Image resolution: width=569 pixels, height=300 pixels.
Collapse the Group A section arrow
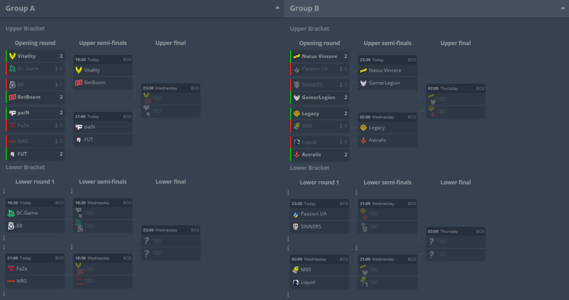click(x=277, y=8)
